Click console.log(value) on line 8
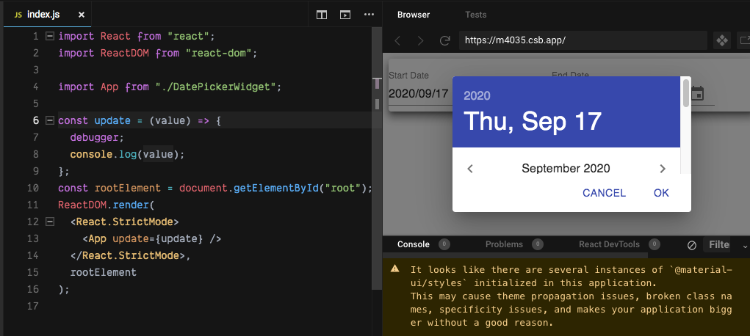Image resolution: width=750 pixels, height=336 pixels. (x=127, y=154)
